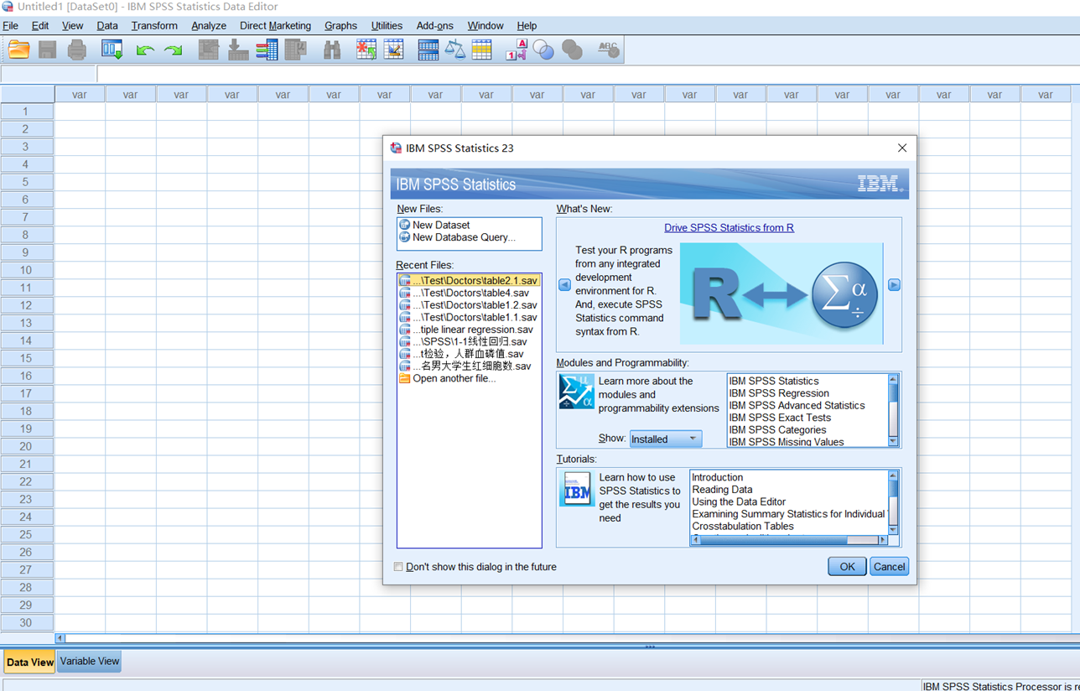Click the green Undo arrow icon

click(x=144, y=50)
